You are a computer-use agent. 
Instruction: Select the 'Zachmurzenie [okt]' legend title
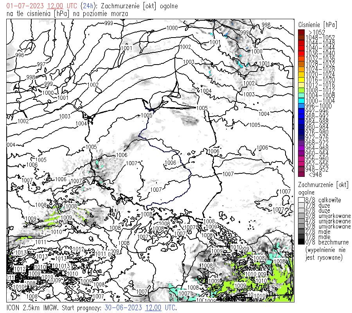pyautogui.click(x=323, y=185)
